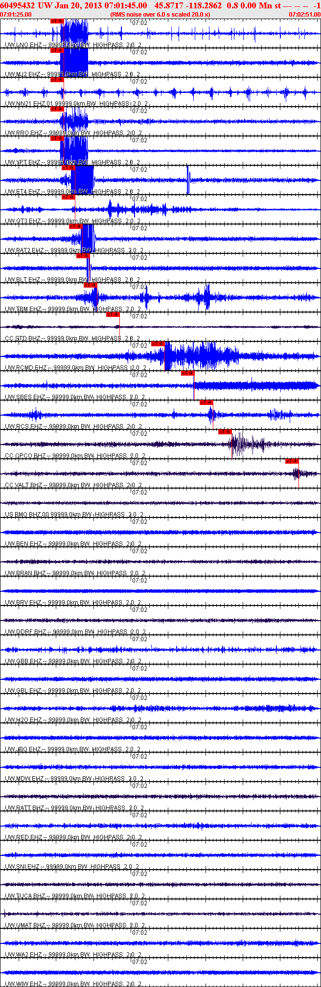Select the red pick flag on UW.MJ2 trace
This screenshot has width=321, height=987.
tap(57, 50)
